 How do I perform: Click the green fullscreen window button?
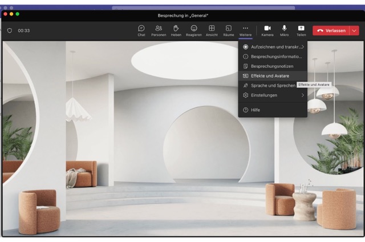17,14
